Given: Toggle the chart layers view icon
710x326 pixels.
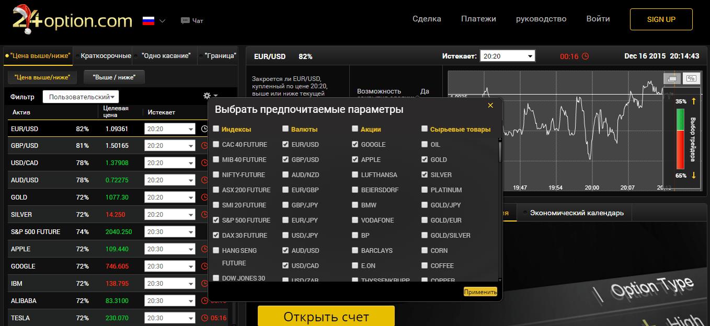Looking at the screenshot, I should pos(672,78).
